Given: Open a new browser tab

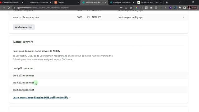Looking at the screenshot, I should coord(167,2).
